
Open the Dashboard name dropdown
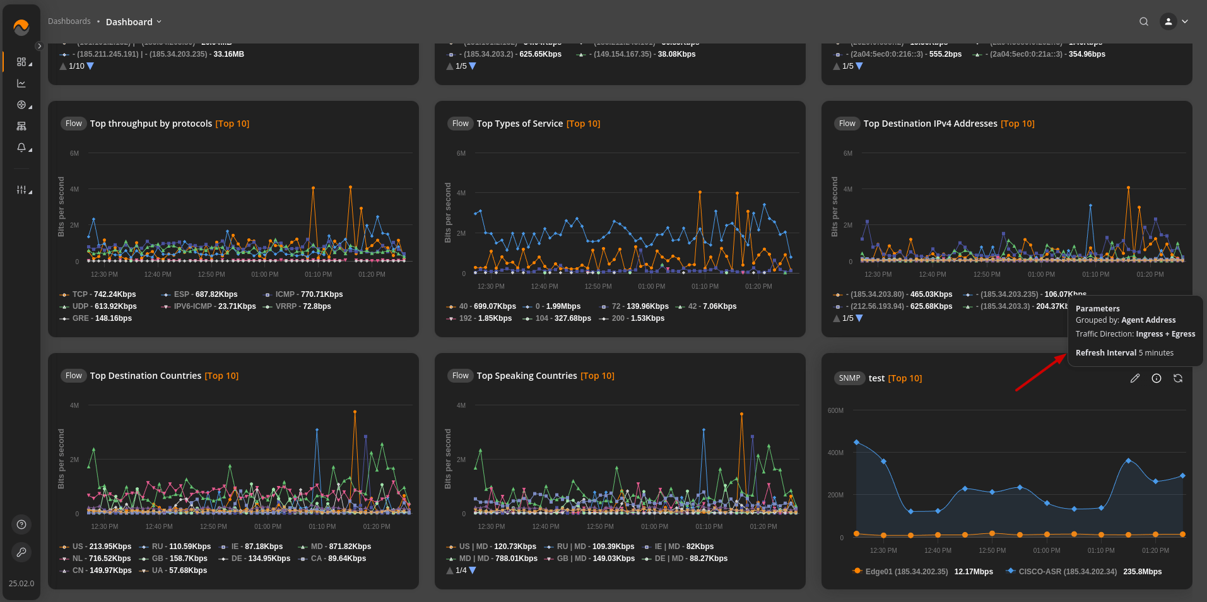tap(134, 21)
